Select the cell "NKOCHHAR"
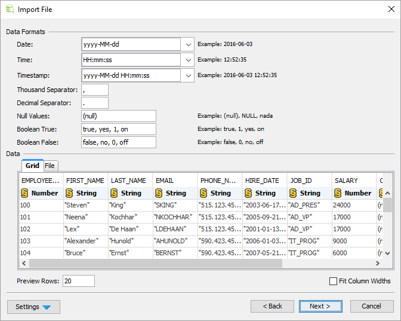Viewport: 401px width, 321px height. (175, 217)
